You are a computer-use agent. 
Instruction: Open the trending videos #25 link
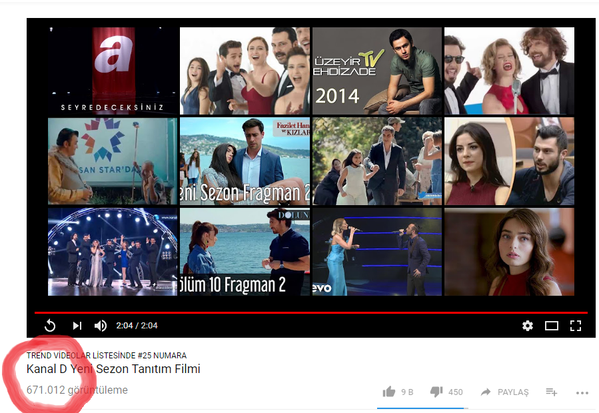[x=107, y=356]
